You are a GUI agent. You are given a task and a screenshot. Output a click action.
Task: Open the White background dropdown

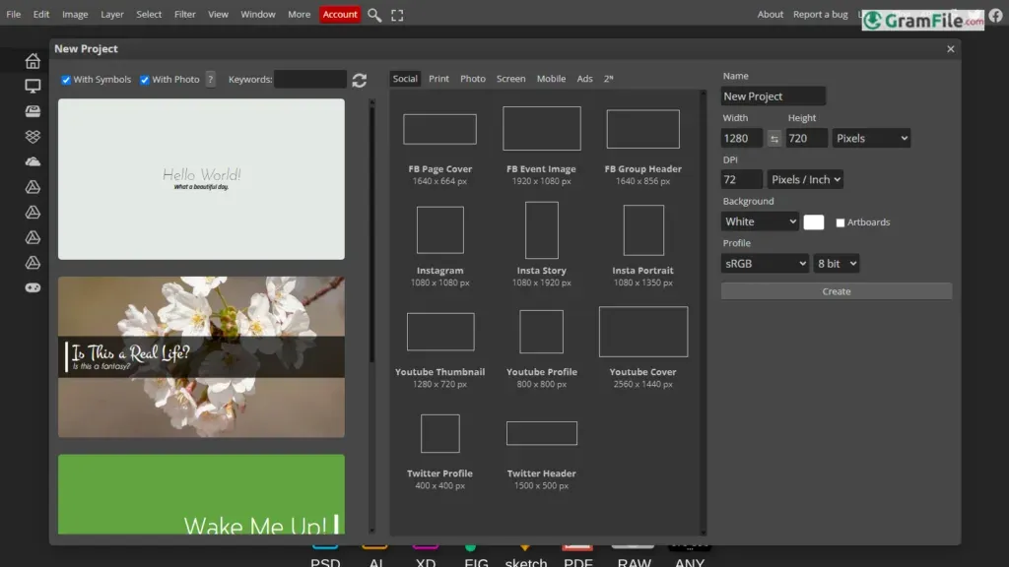click(x=760, y=221)
